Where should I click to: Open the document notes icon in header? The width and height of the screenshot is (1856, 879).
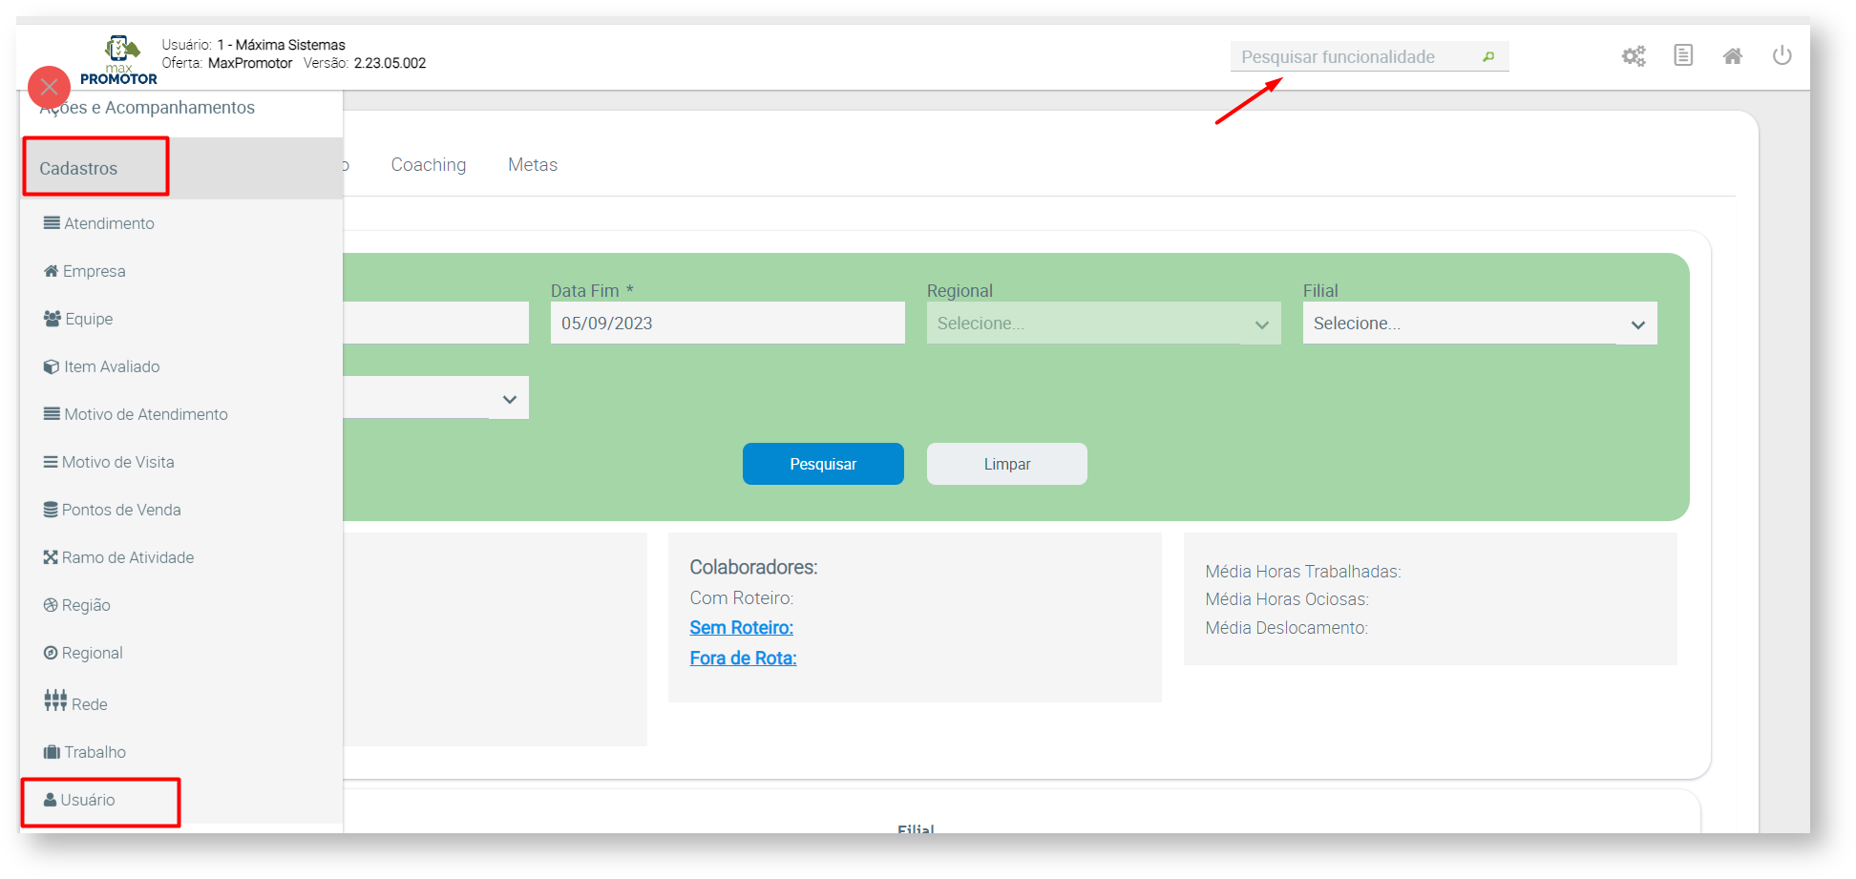tap(1683, 55)
